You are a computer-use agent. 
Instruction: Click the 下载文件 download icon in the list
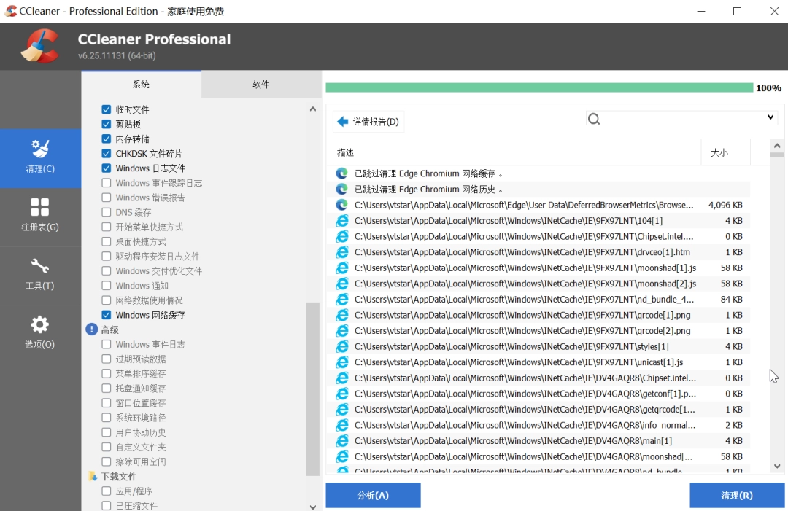[x=91, y=476]
